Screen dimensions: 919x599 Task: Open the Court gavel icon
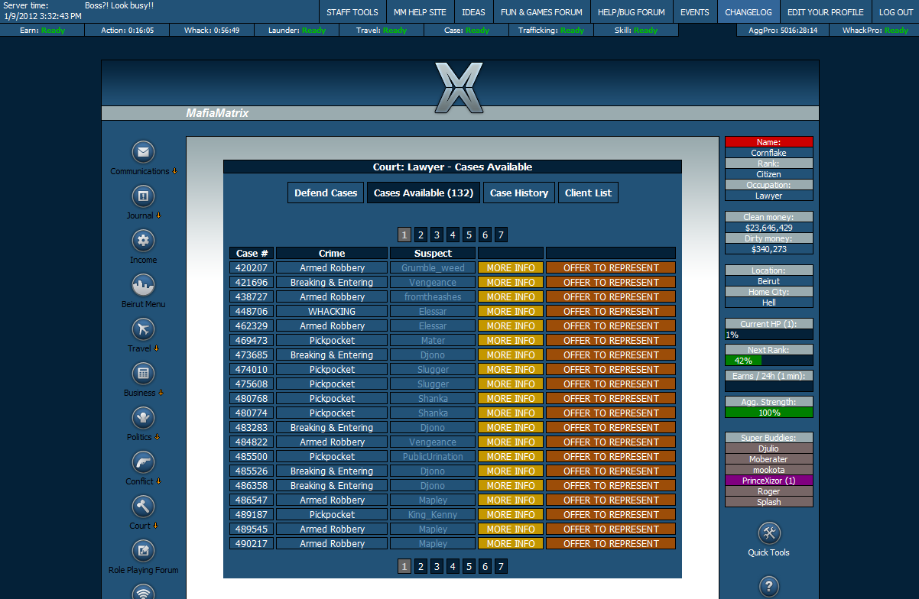[x=143, y=507]
